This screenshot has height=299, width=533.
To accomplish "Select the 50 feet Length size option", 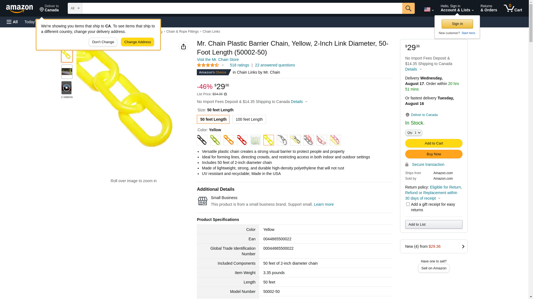I will pos(213,119).
